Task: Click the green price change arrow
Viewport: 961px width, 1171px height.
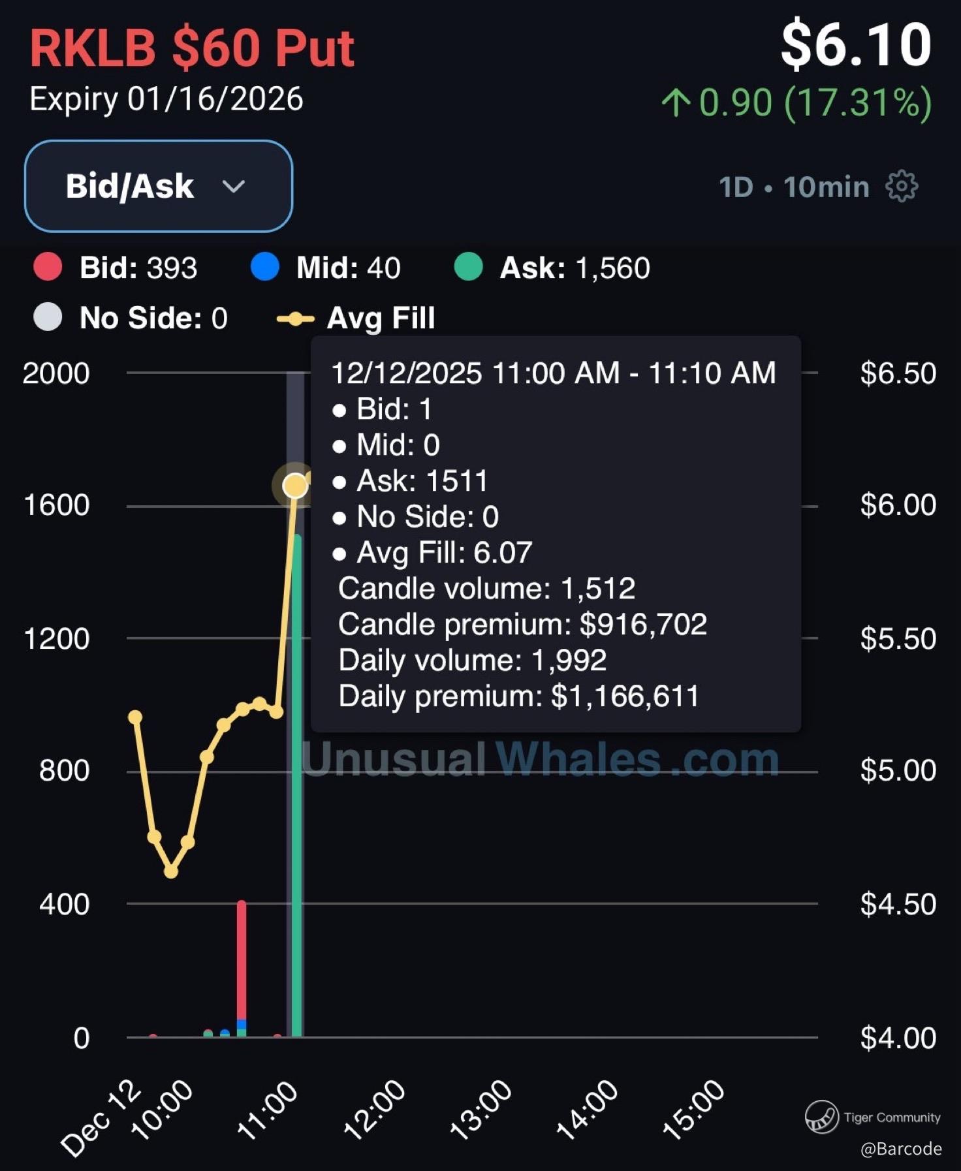Action: point(676,103)
